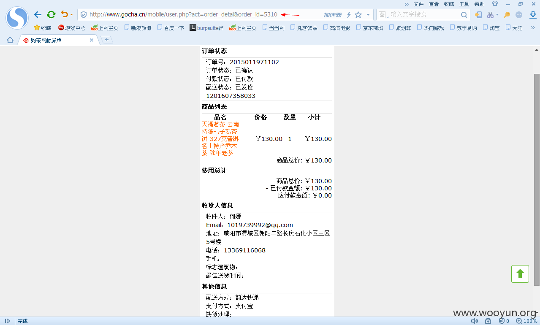Toggle the lightning speed-mode icon

click(x=349, y=15)
